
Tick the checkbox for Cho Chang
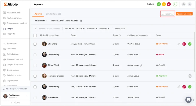(35, 44)
